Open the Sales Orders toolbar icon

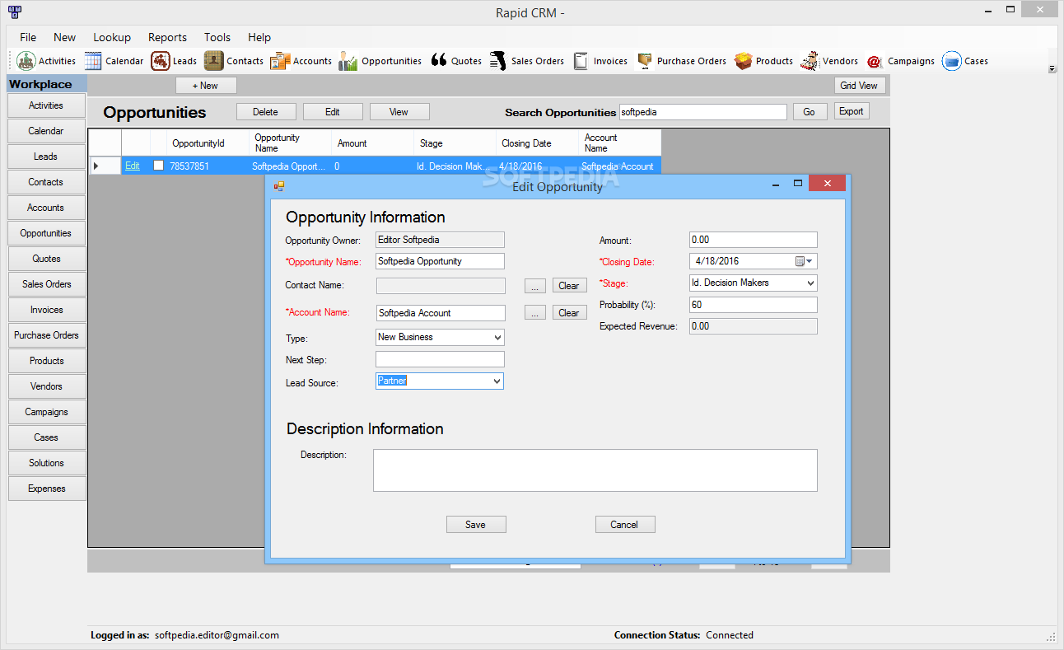497,61
